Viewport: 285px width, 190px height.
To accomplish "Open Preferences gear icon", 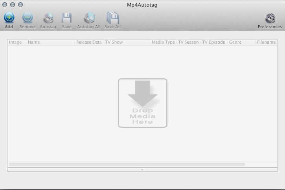I will tap(270, 18).
